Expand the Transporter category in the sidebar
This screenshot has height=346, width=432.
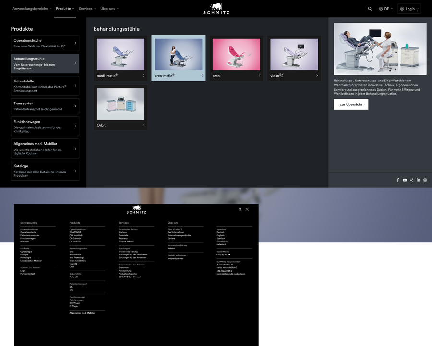click(x=45, y=106)
